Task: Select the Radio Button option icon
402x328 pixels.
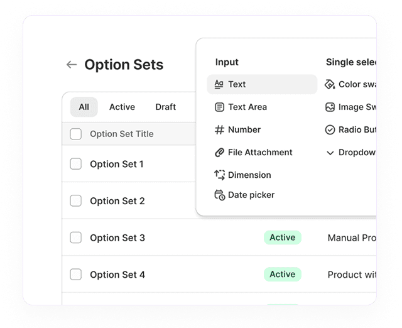Action: [x=330, y=129]
